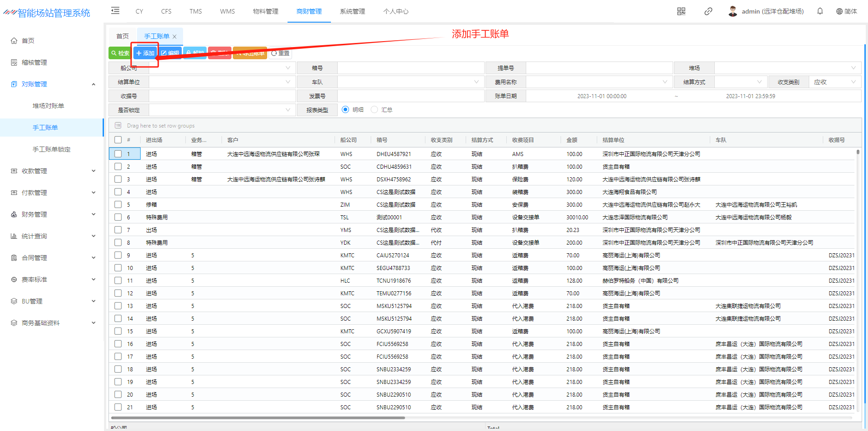Image resolution: width=868 pixels, height=431 pixels.
Task: Open the 首页 tab
Action: (x=123, y=36)
